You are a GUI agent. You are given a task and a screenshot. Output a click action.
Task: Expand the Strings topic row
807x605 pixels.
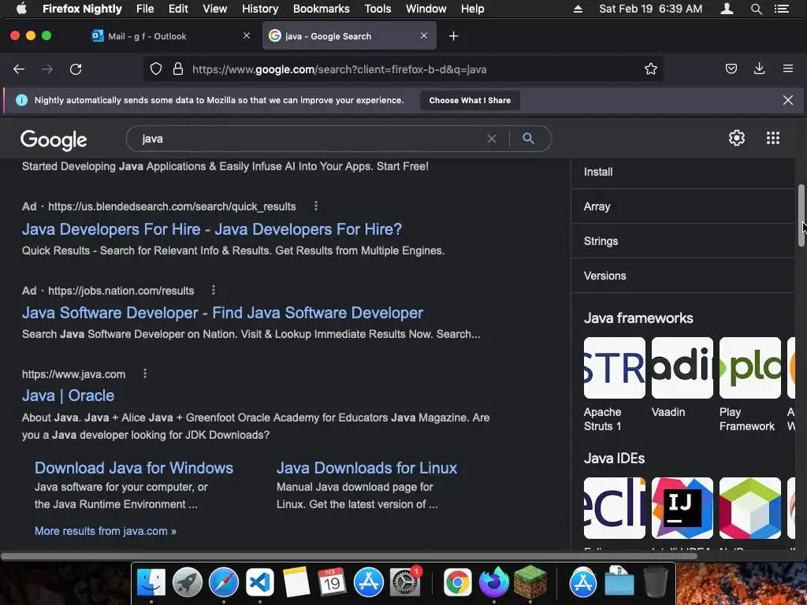(683, 241)
